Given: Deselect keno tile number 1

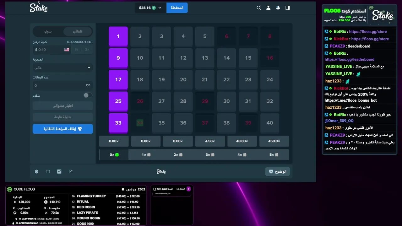Looking at the screenshot, I should click(x=118, y=36).
